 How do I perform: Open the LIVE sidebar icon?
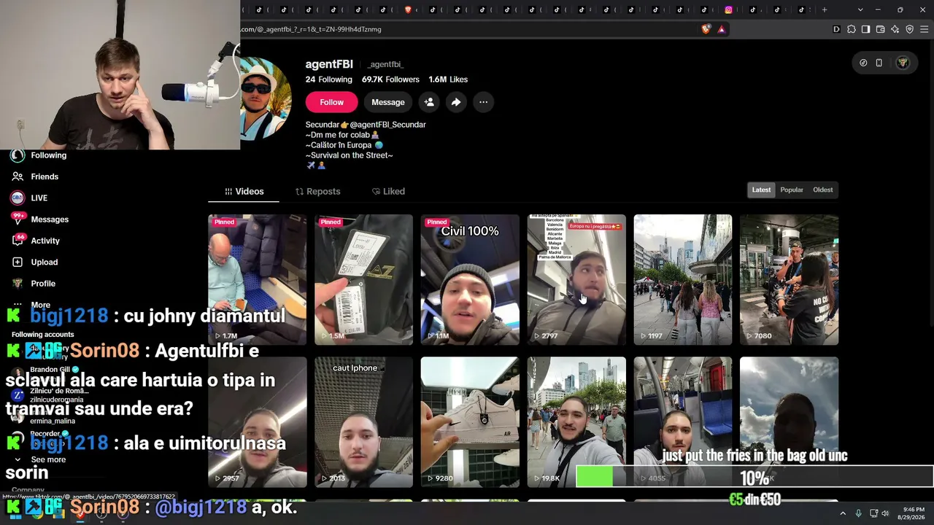[x=18, y=198]
